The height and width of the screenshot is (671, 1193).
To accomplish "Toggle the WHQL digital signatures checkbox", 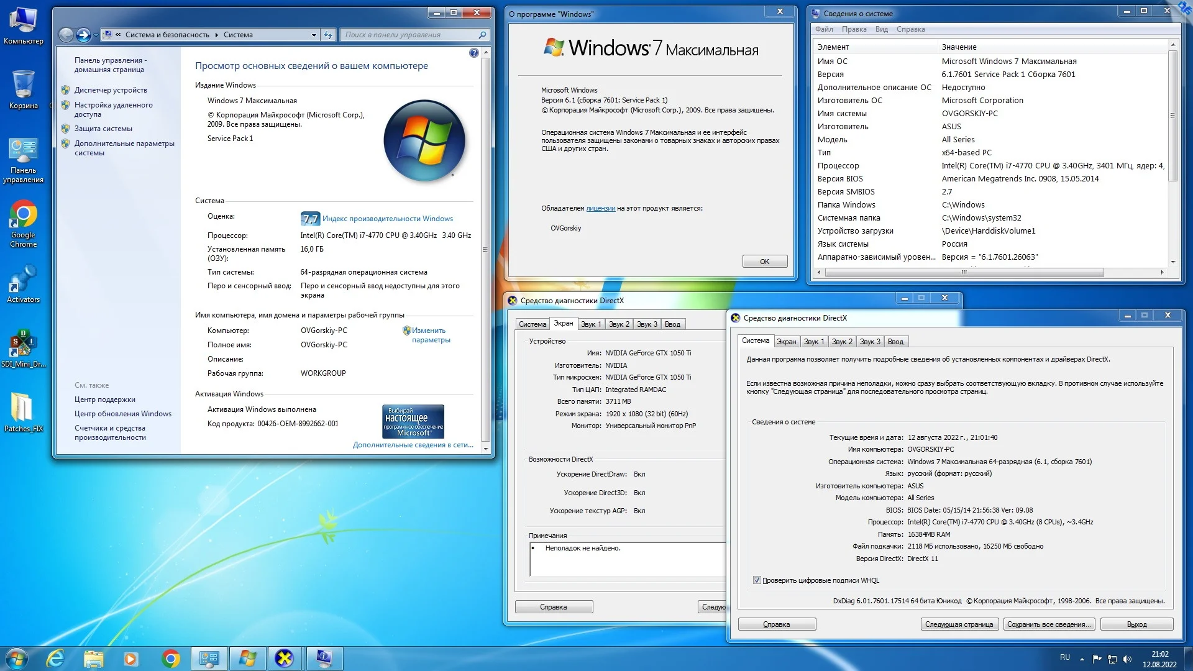I will [x=757, y=580].
